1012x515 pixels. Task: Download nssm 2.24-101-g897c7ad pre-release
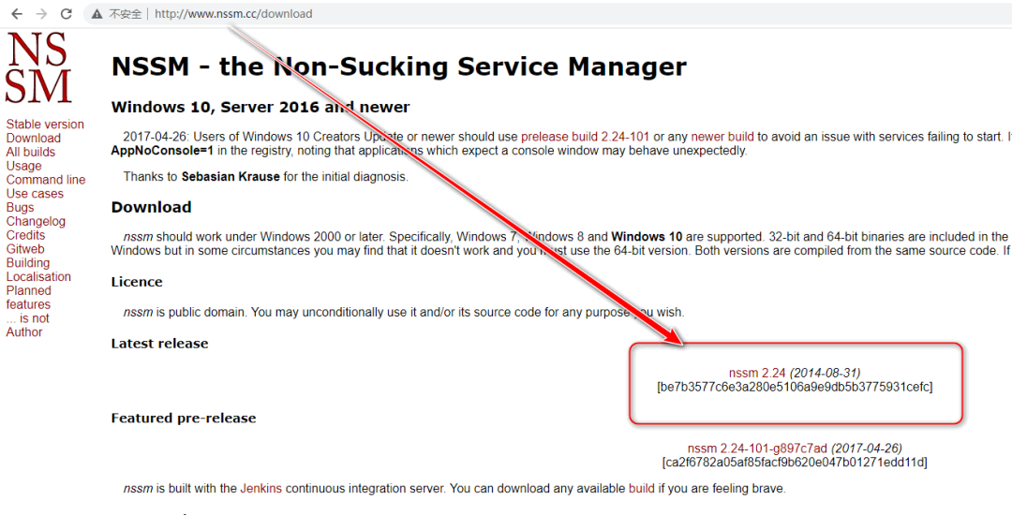click(757, 449)
